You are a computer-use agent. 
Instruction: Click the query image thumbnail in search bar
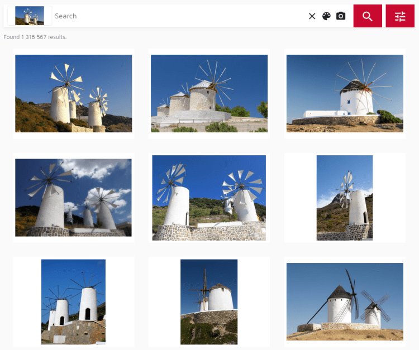click(x=30, y=16)
